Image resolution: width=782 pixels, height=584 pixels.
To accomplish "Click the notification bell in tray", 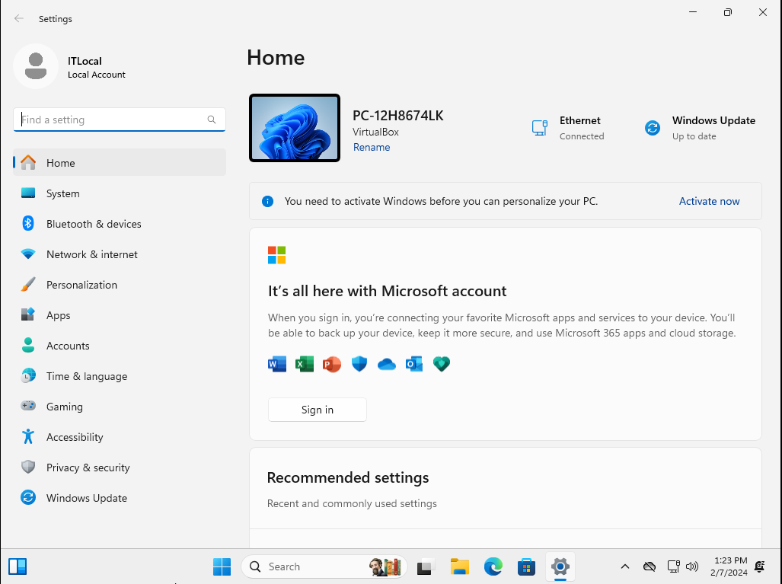I will [x=760, y=566].
